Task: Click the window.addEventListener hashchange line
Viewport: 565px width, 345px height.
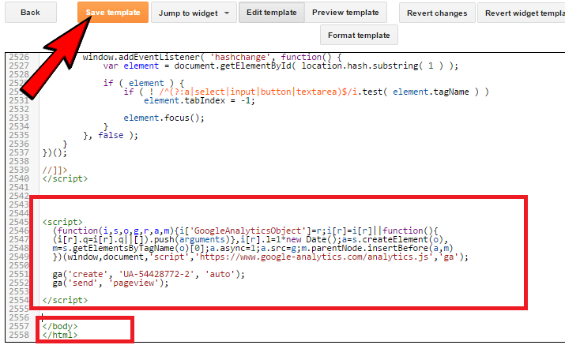Action: pos(212,58)
